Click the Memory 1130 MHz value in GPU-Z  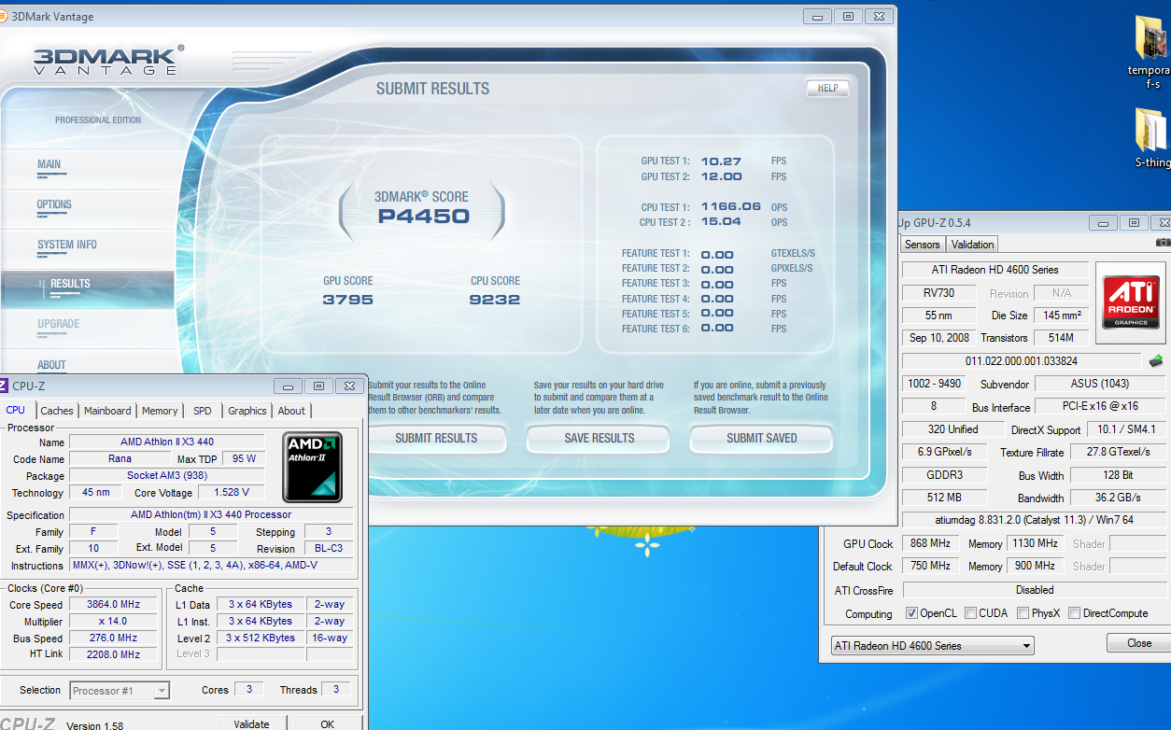[x=1035, y=543]
